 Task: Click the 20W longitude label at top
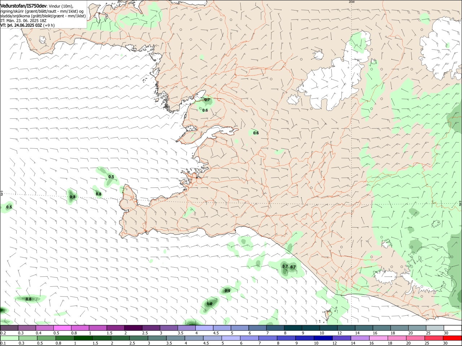[352, 2]
